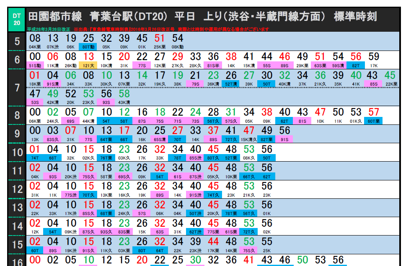Click the red 38 departure in hour 8
The width and height of the screenshot is (411, 266).
pos(266,112)
